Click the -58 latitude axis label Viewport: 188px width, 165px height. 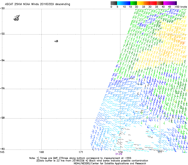pos(2,118)
